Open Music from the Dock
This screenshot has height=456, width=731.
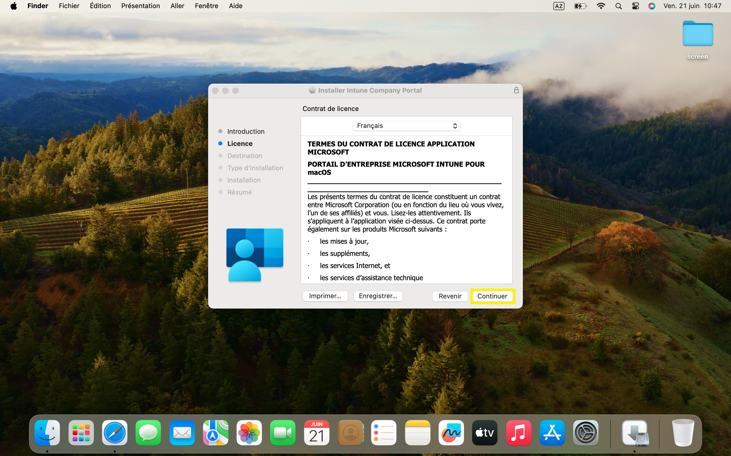click(519, 433)
